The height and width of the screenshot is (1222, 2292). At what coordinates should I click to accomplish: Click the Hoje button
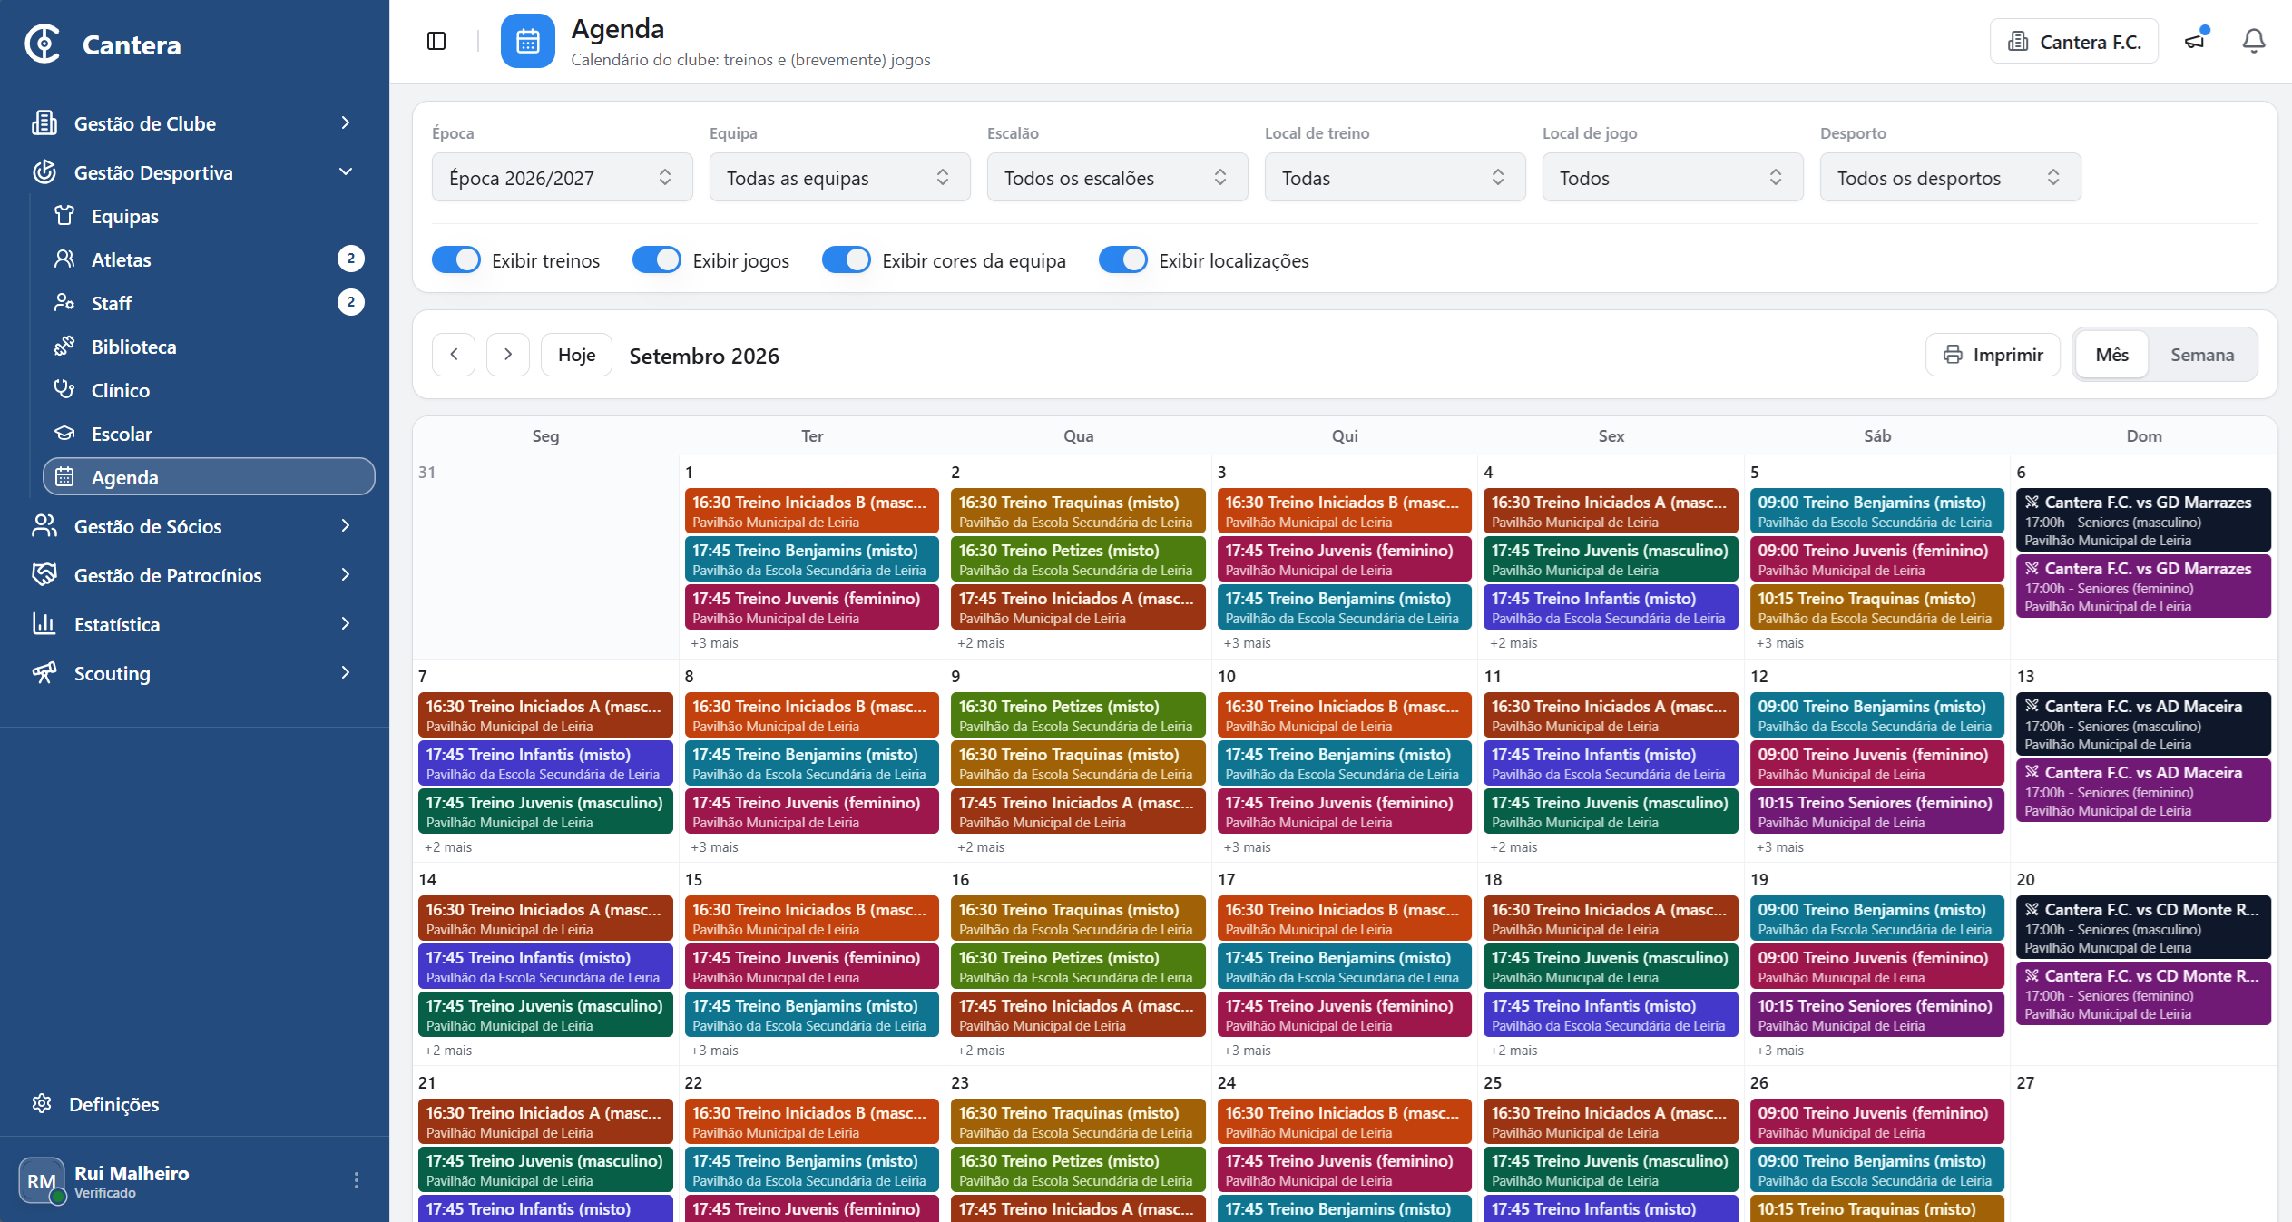[x=577, y=355]
